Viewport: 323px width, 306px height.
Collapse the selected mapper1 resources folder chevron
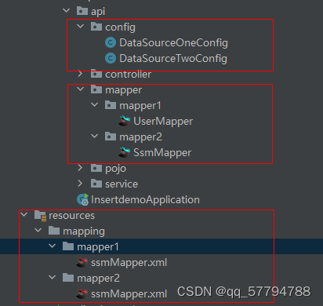53,246
